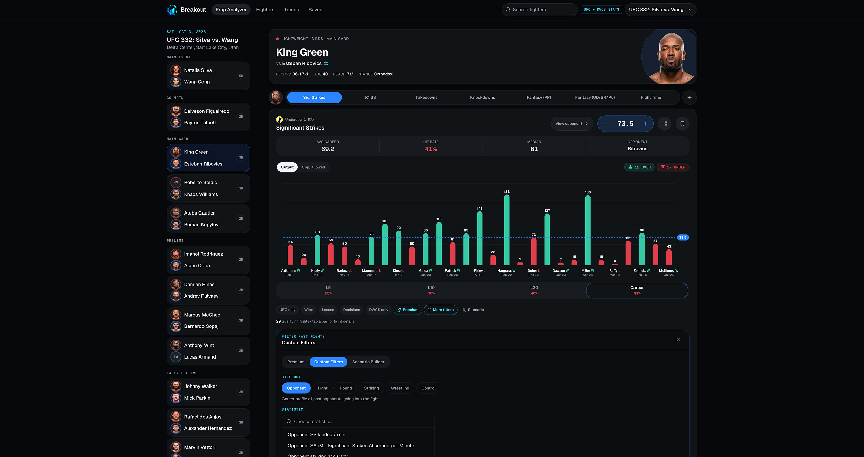
Task: Increase the line with the plus button
Action: [645, 124]
